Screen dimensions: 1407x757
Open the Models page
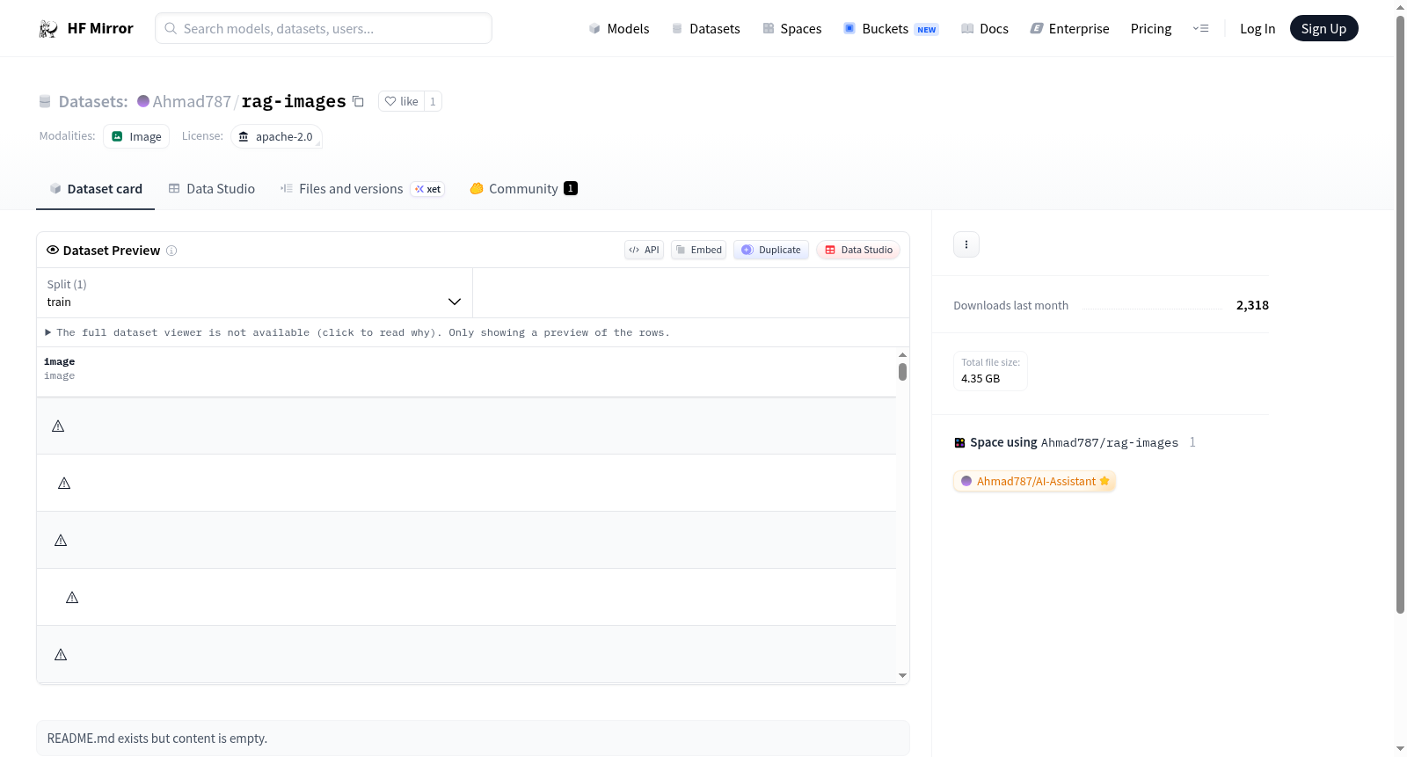pyautogui.click(x=619, y=29)
